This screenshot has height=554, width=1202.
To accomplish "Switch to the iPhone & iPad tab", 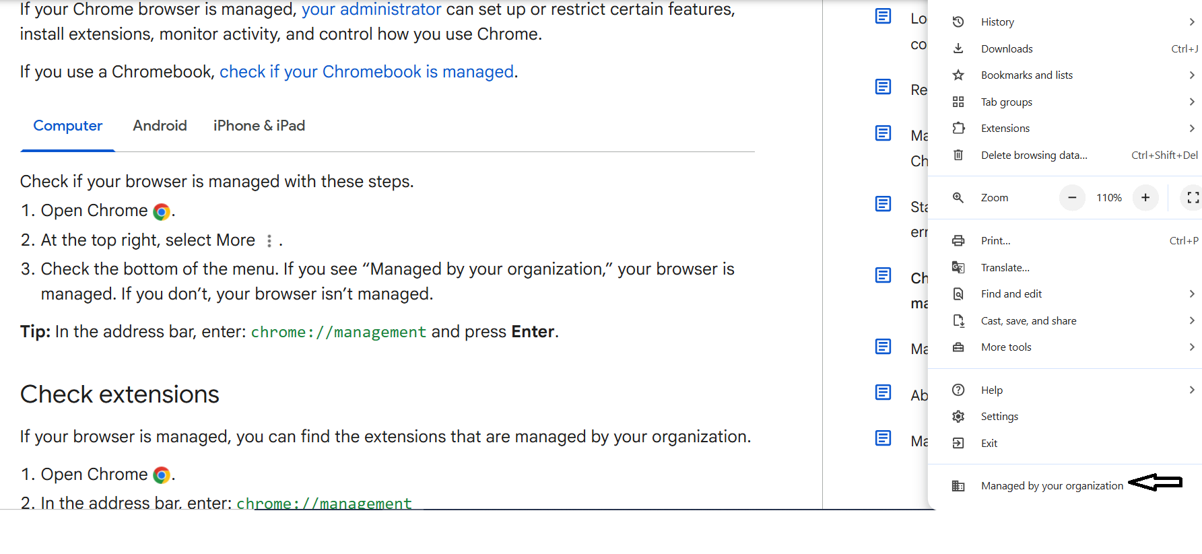I will pos(259,126).
